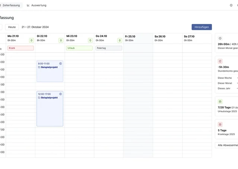Viewport: 238px width, 169px height.
Task: Click the Diese Woche row
Action: (228, 78)
